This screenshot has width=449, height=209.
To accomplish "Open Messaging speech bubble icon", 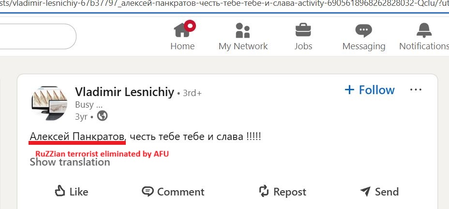I will point(363,30).
